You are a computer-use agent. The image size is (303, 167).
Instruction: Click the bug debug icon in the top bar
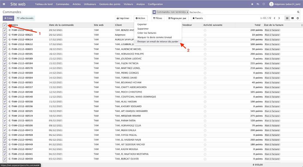coord(252,4)
